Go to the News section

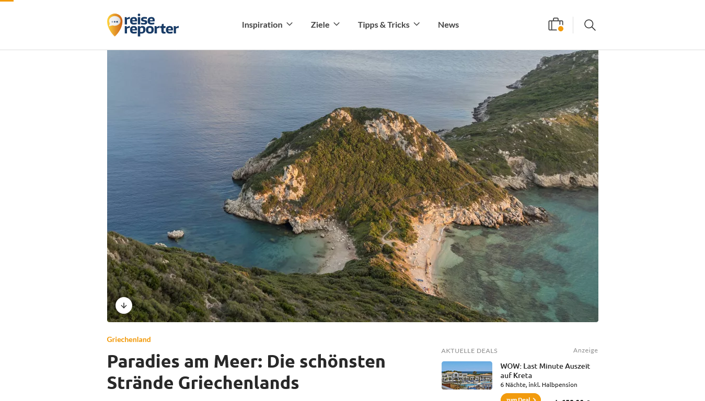tap(448, 25)
